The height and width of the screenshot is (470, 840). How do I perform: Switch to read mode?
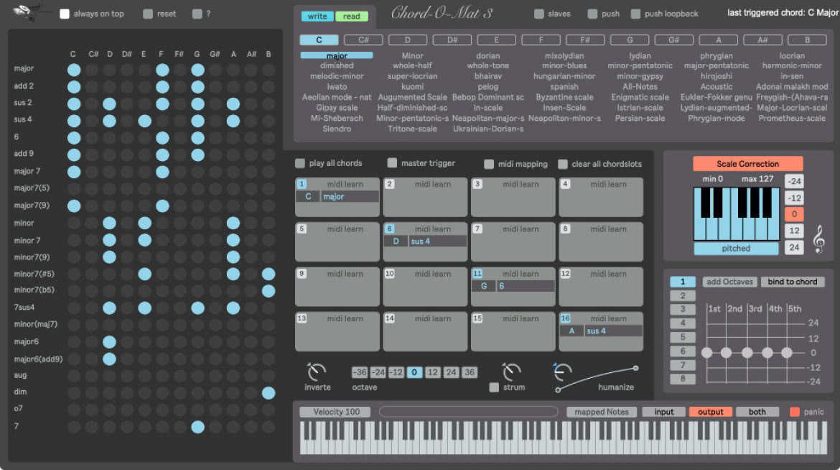(x=351, y=16)
